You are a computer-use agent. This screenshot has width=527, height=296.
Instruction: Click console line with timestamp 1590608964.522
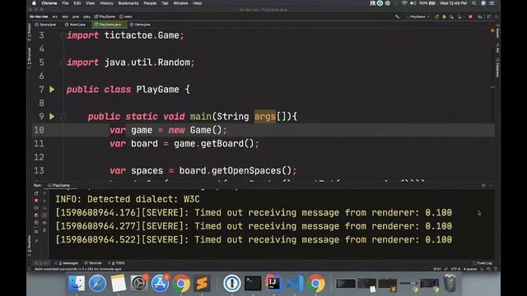[x=254, y=239]
